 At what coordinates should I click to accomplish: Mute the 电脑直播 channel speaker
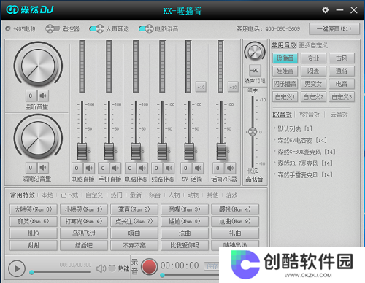(89, 168)
